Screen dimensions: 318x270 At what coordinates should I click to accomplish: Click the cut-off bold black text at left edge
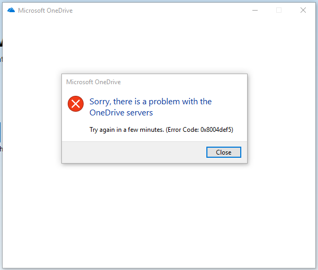(x=1, y=43)
